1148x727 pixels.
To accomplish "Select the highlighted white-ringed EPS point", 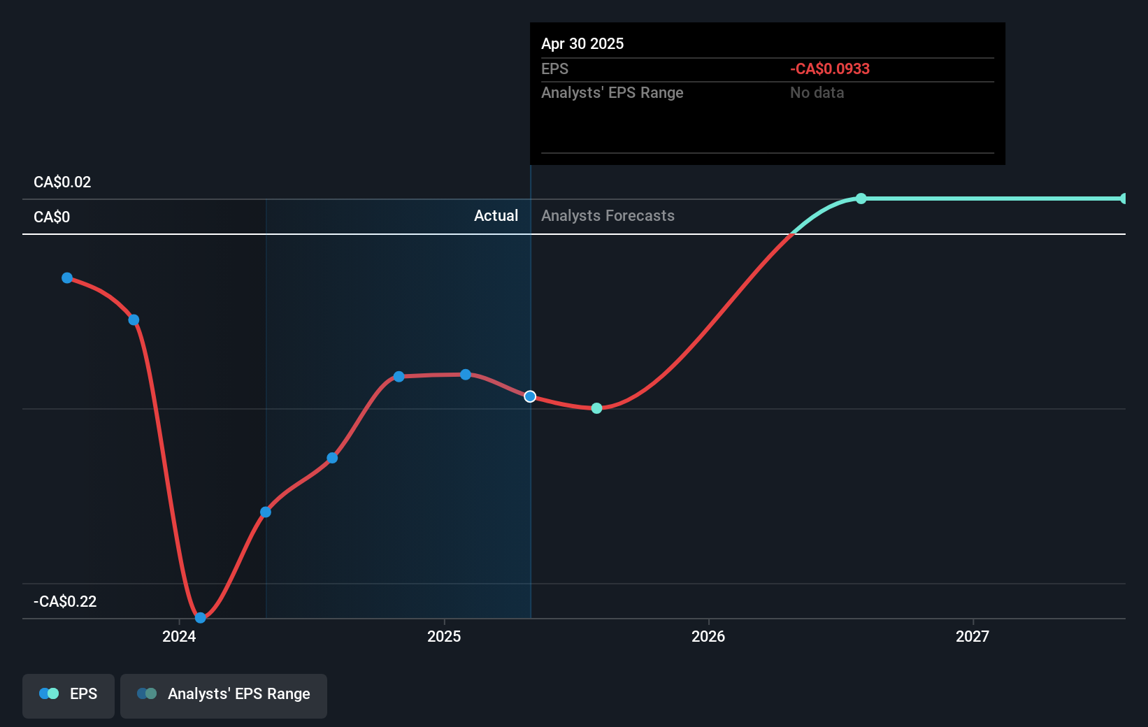I will click(x=530, y=396).
